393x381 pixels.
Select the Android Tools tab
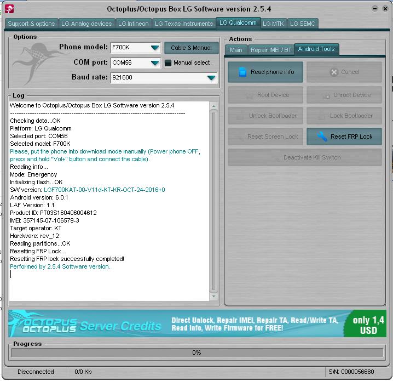click(x=316, y=49)
